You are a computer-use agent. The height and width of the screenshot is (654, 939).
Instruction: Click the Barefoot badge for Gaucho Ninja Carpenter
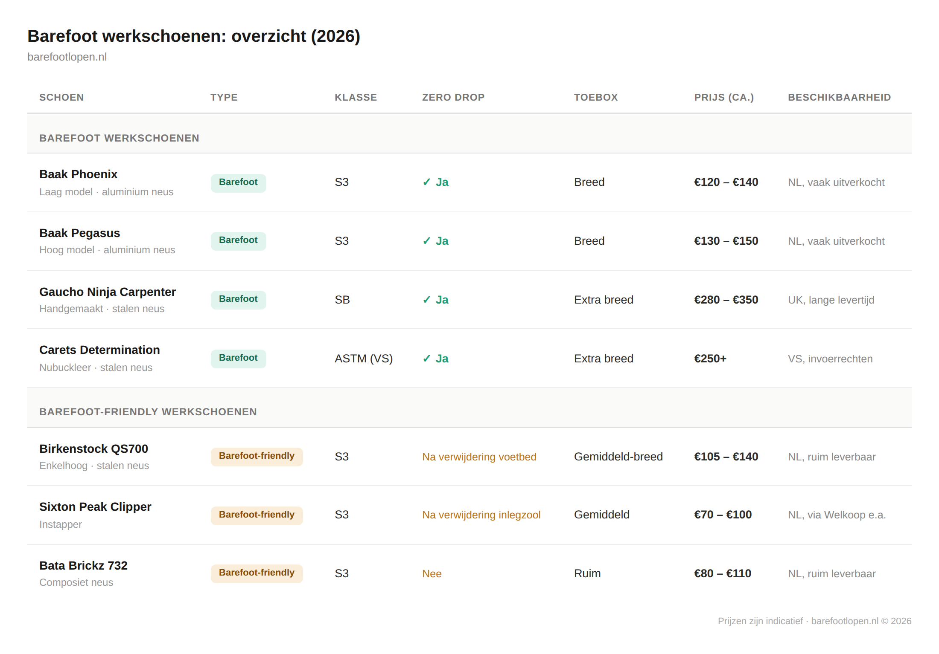point(238,299)
